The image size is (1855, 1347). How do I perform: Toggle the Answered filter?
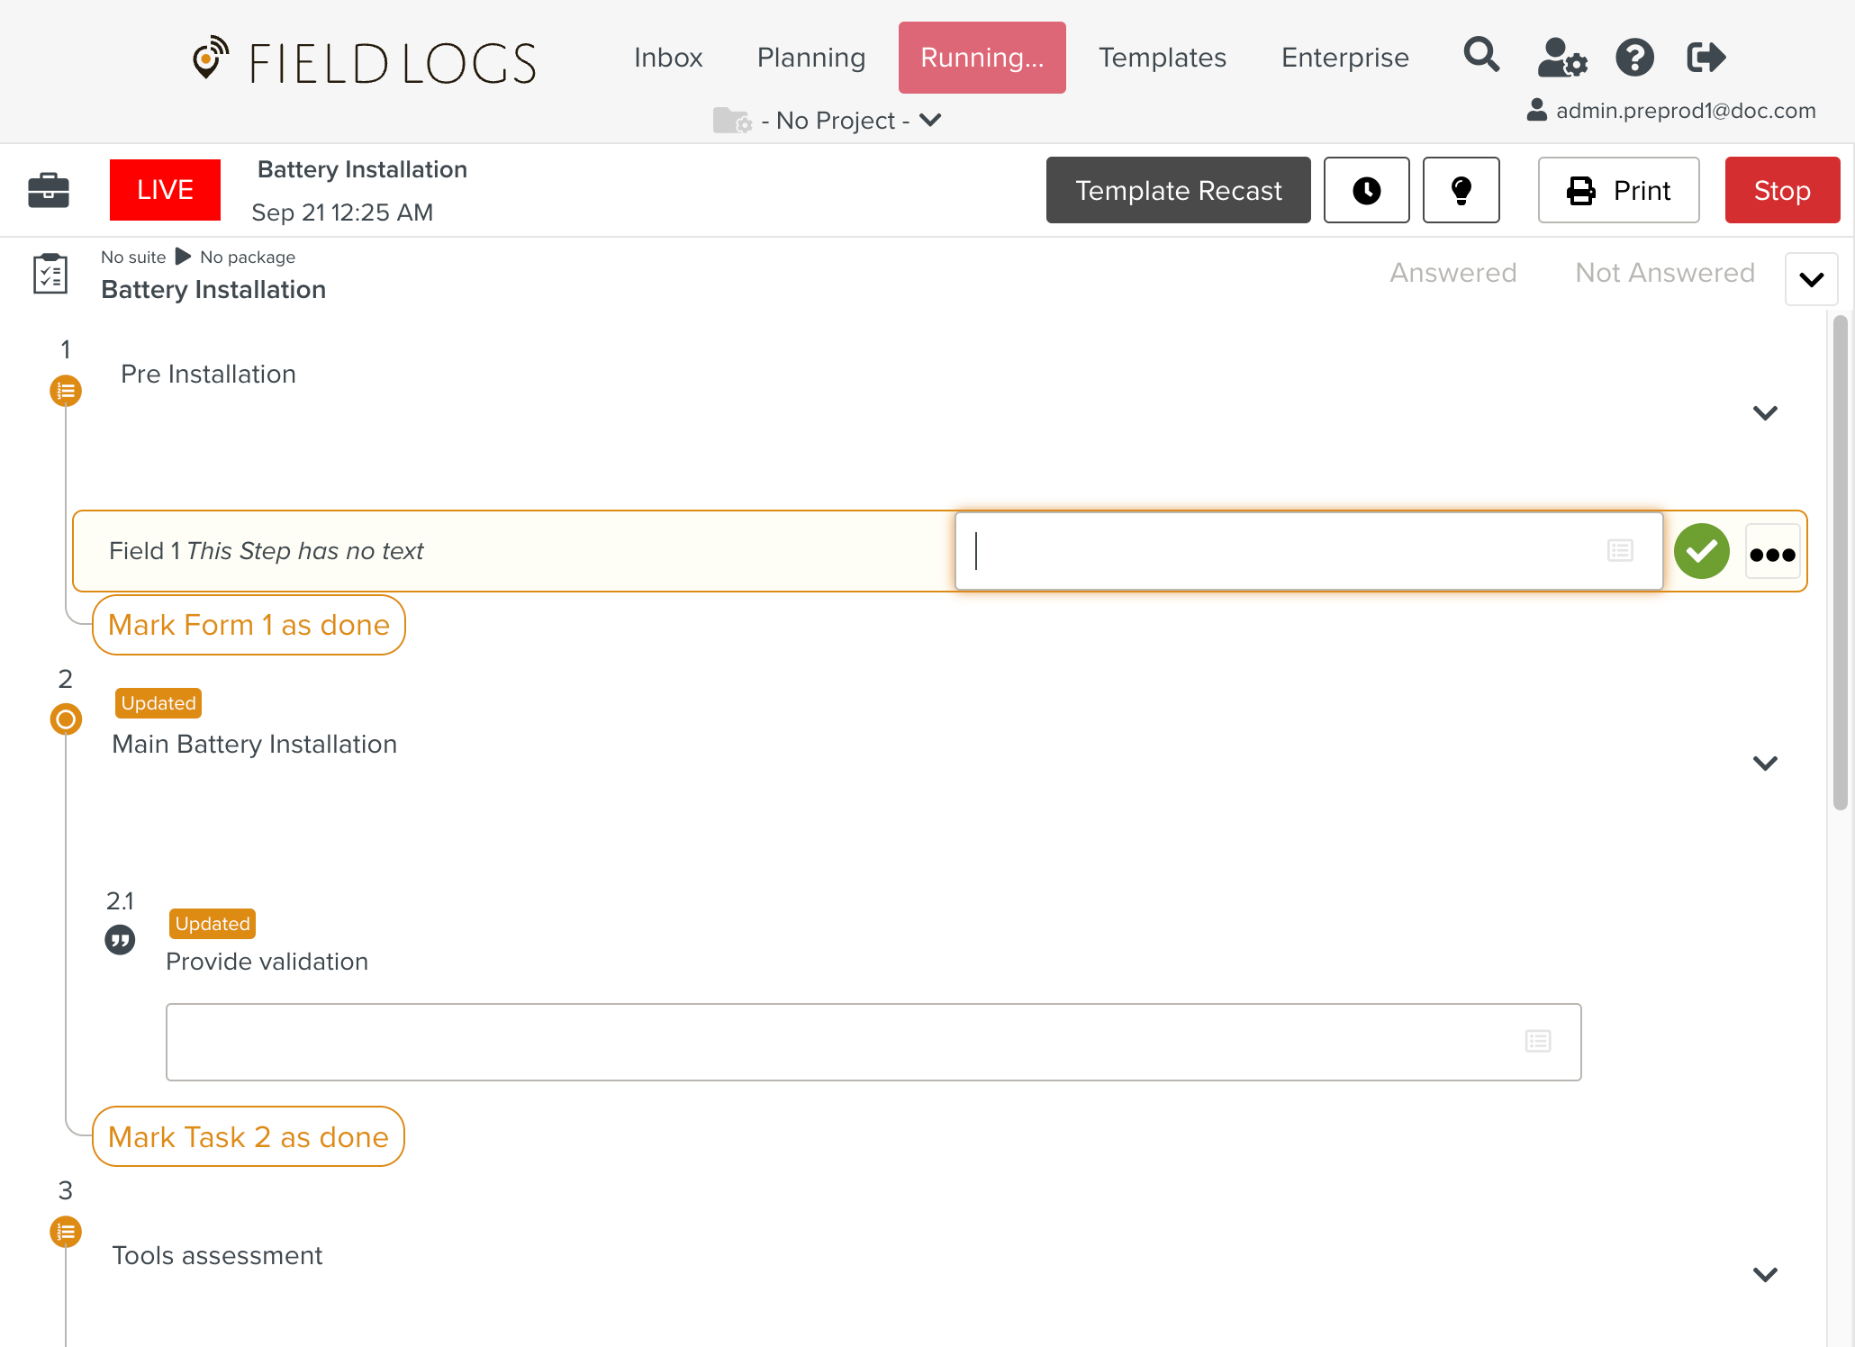(x=1452, y=273)
